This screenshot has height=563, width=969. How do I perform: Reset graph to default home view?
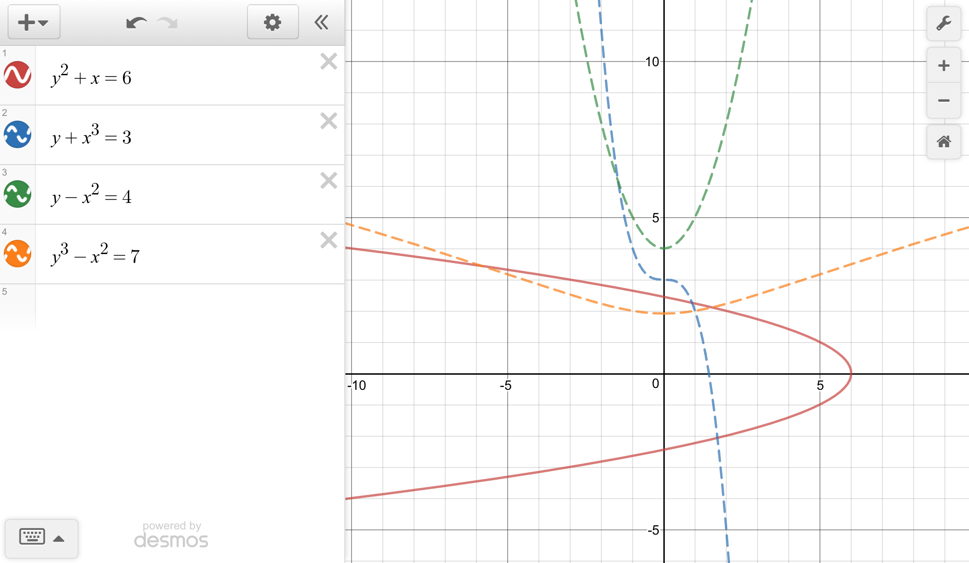943,141
